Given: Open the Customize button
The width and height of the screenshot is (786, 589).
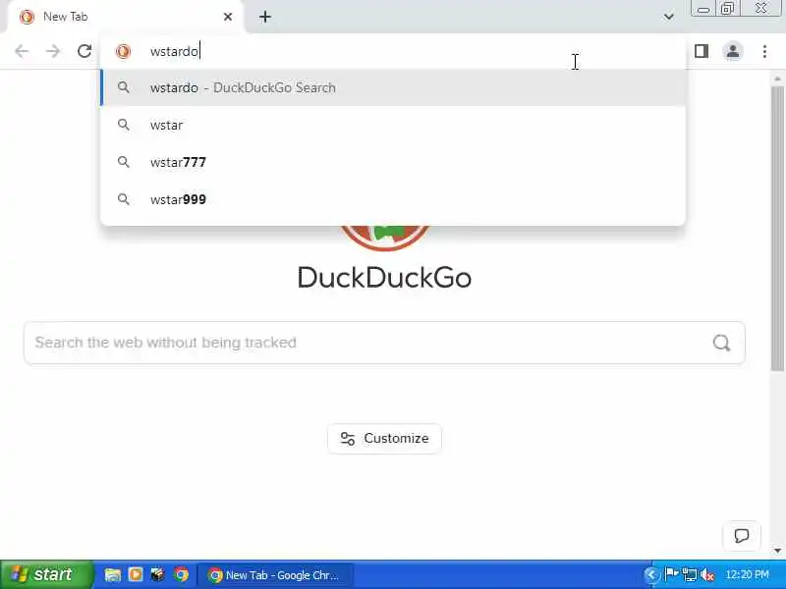Looking at the screenshot, I should tap(384, 438).
